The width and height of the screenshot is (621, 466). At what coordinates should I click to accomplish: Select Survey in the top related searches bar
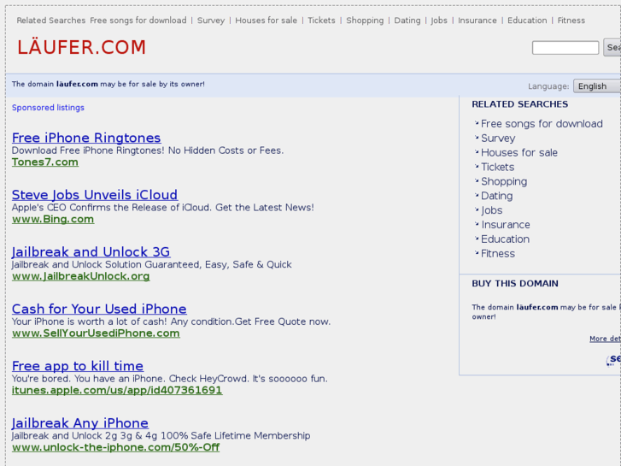click(x=211, y=21)
